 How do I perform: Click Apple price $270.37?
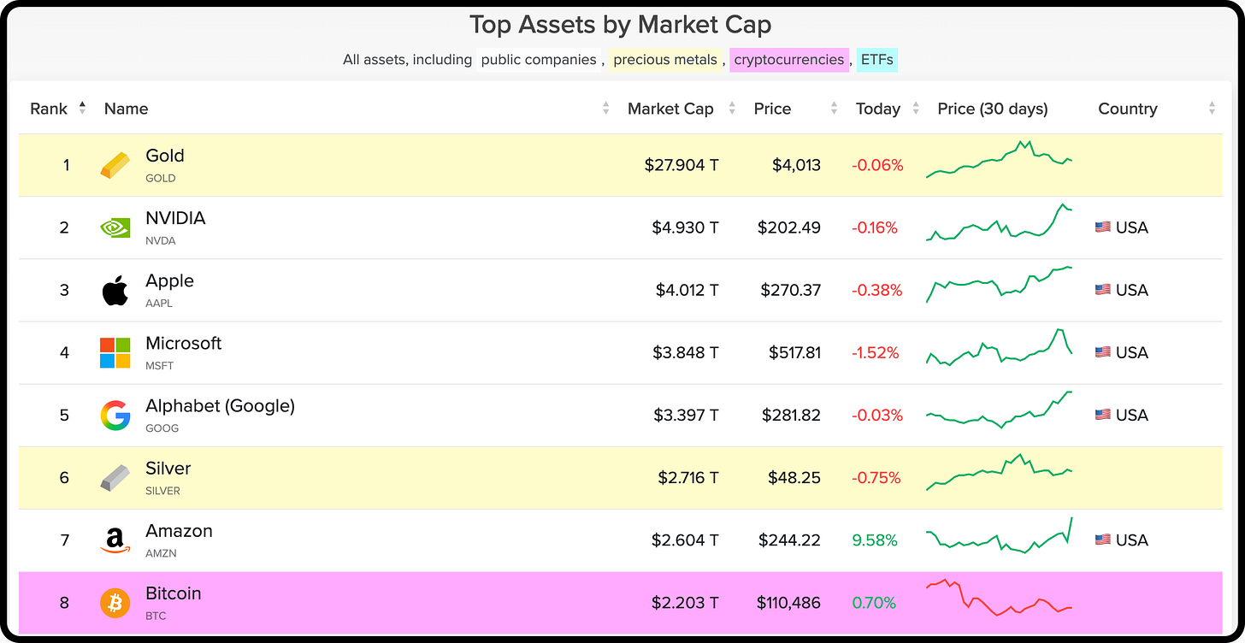coord(791,290)
